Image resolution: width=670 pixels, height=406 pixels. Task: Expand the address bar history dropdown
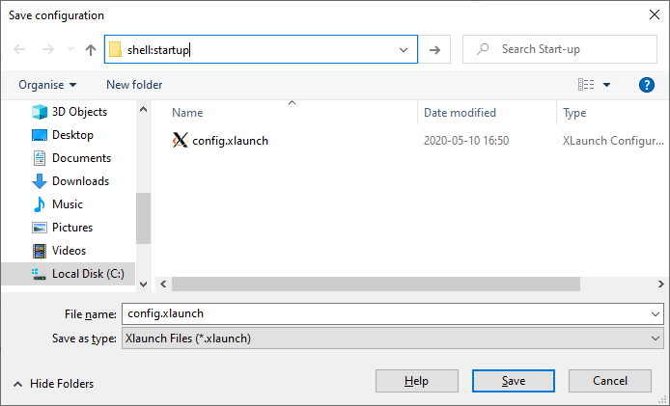point(404,50)
